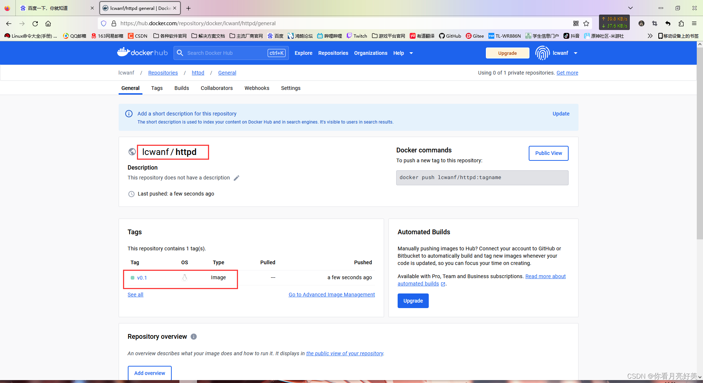Click the pencil edit description icon
This screenshot has height=383, width=703.
coord(237,178)
